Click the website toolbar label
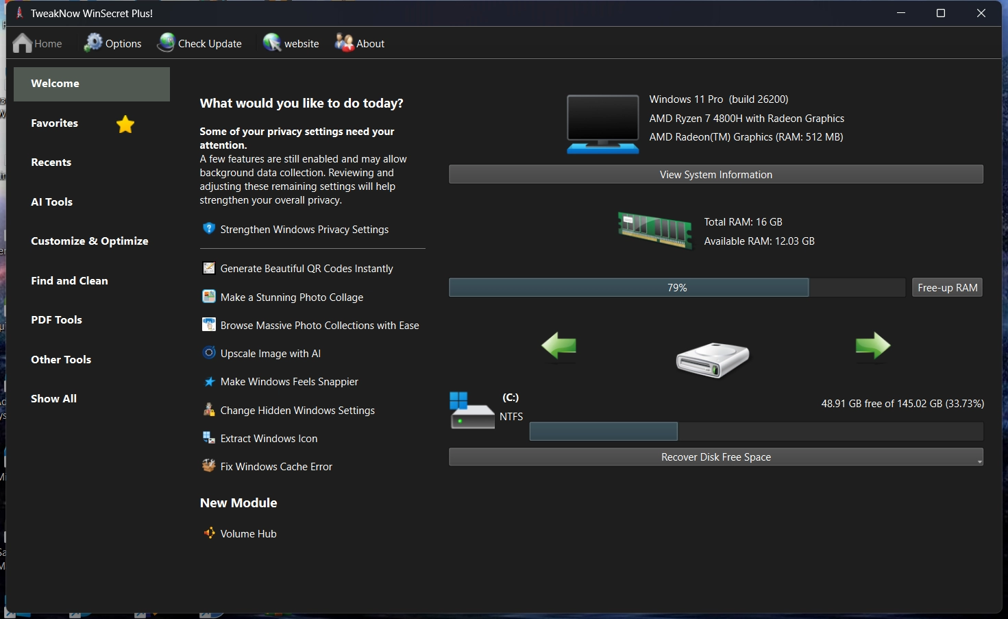The height and width of the screenshot is (619, 1008). click(x=302, y=44)
